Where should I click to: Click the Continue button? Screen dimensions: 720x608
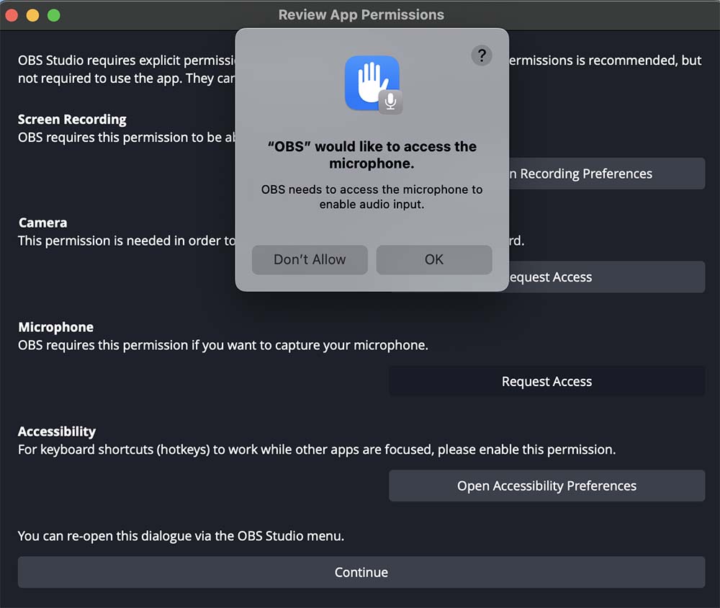[x=361, y=572]
